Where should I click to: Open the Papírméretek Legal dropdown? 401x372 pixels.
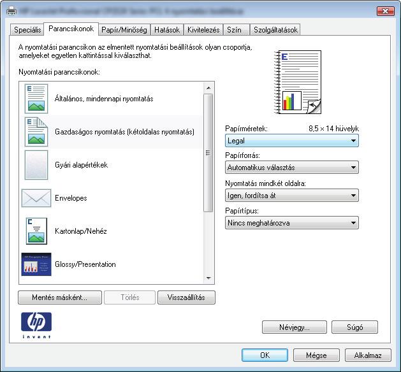292,141
